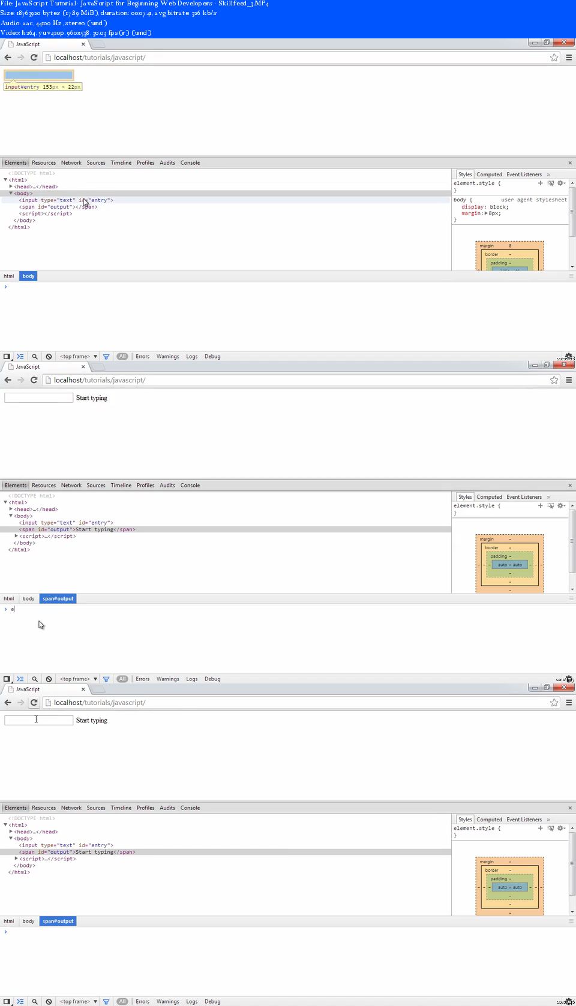The height and width of the screenshot is (1006, 576).
Task: Click the filter funnel icon in the middle frame footer
Action: pos(106,679)
